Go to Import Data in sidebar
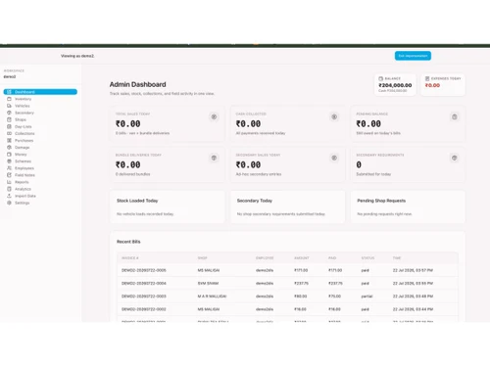This screenshot has height=367, width=490. click(x=25, y=196)
